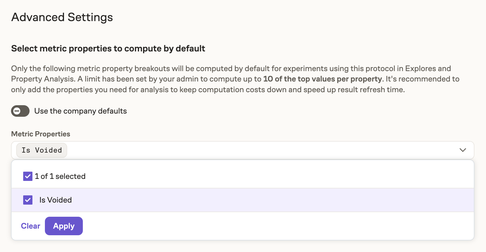Collapse the Metric Properties dropdown via its chevron
The height and width of the screenshot is (252, 486).
point(463,150)
